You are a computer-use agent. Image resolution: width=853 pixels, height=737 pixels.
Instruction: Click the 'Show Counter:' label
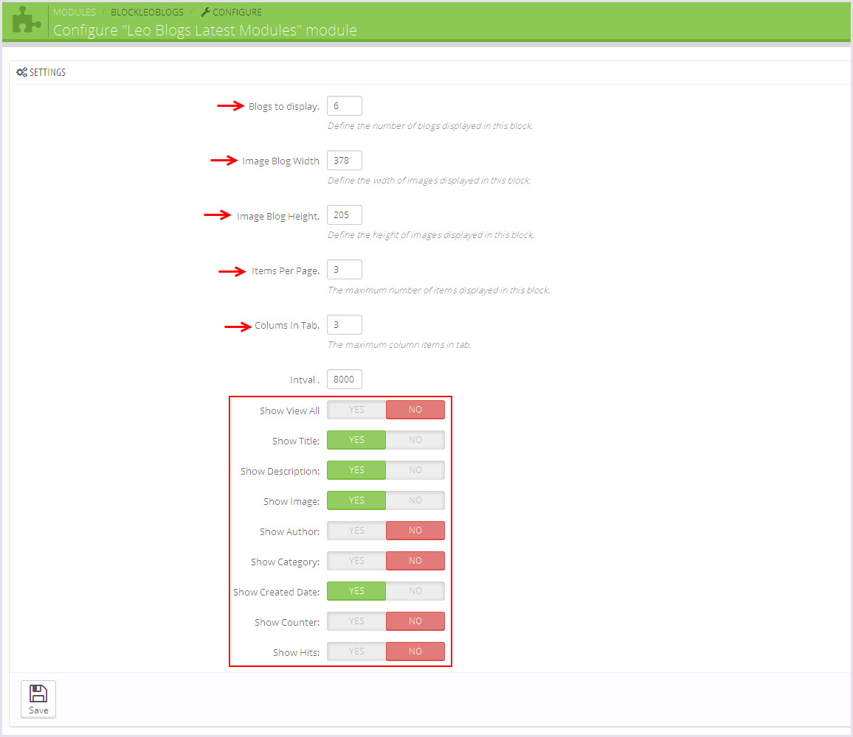pos(287,622)
